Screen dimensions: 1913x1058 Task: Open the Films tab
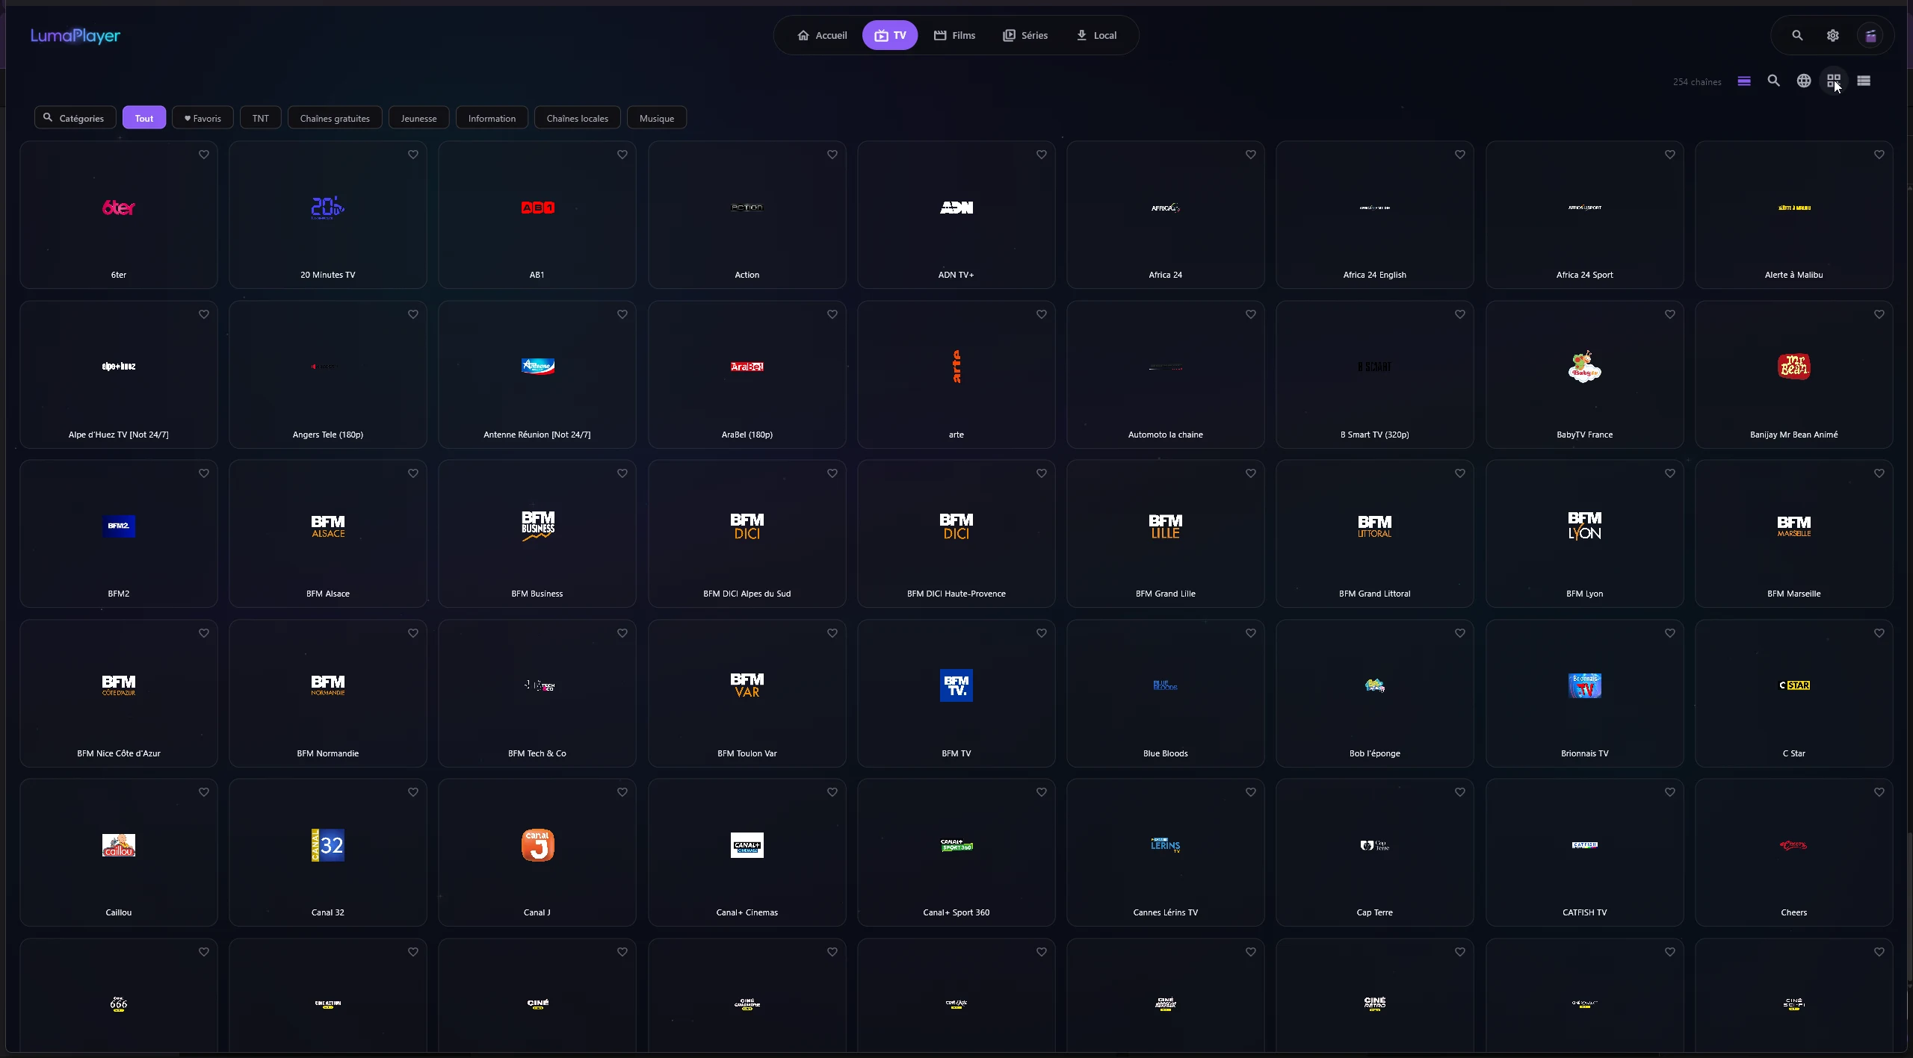pos(954,35)
